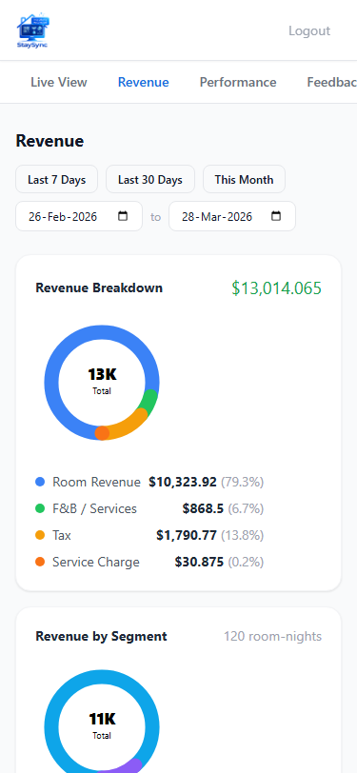The width and height of the screenshot is (357, 773).
Task: Click the amber Tax legend dot
Action: click(x=40, y=535)
